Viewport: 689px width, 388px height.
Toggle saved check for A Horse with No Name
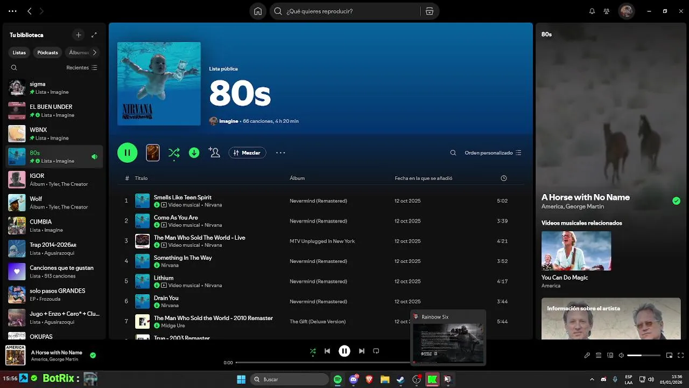[x=676, y=201]
